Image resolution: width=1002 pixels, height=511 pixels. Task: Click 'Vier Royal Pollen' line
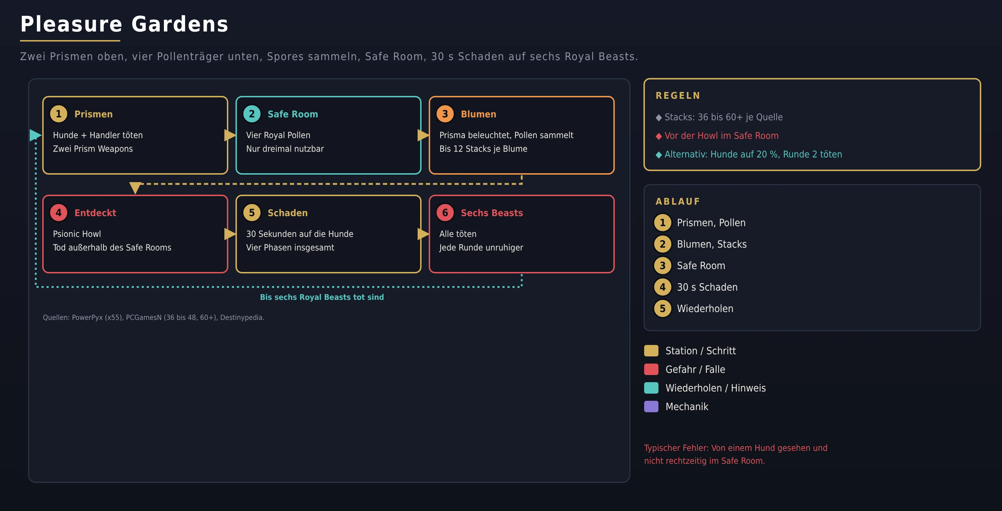(278, 135)
